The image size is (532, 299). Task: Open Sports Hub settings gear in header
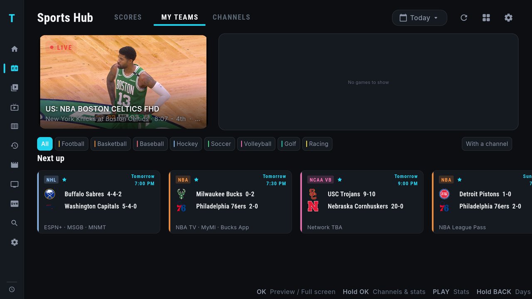(508, 18)
